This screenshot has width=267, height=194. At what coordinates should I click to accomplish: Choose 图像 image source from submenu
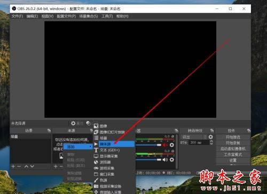coord(114,126)
